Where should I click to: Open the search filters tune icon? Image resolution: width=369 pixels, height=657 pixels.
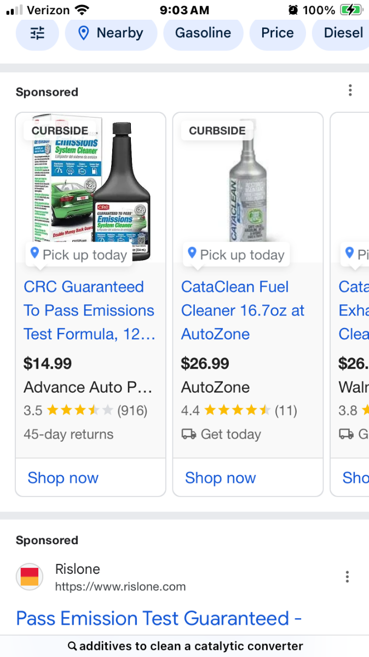click(x=37, y=33)
